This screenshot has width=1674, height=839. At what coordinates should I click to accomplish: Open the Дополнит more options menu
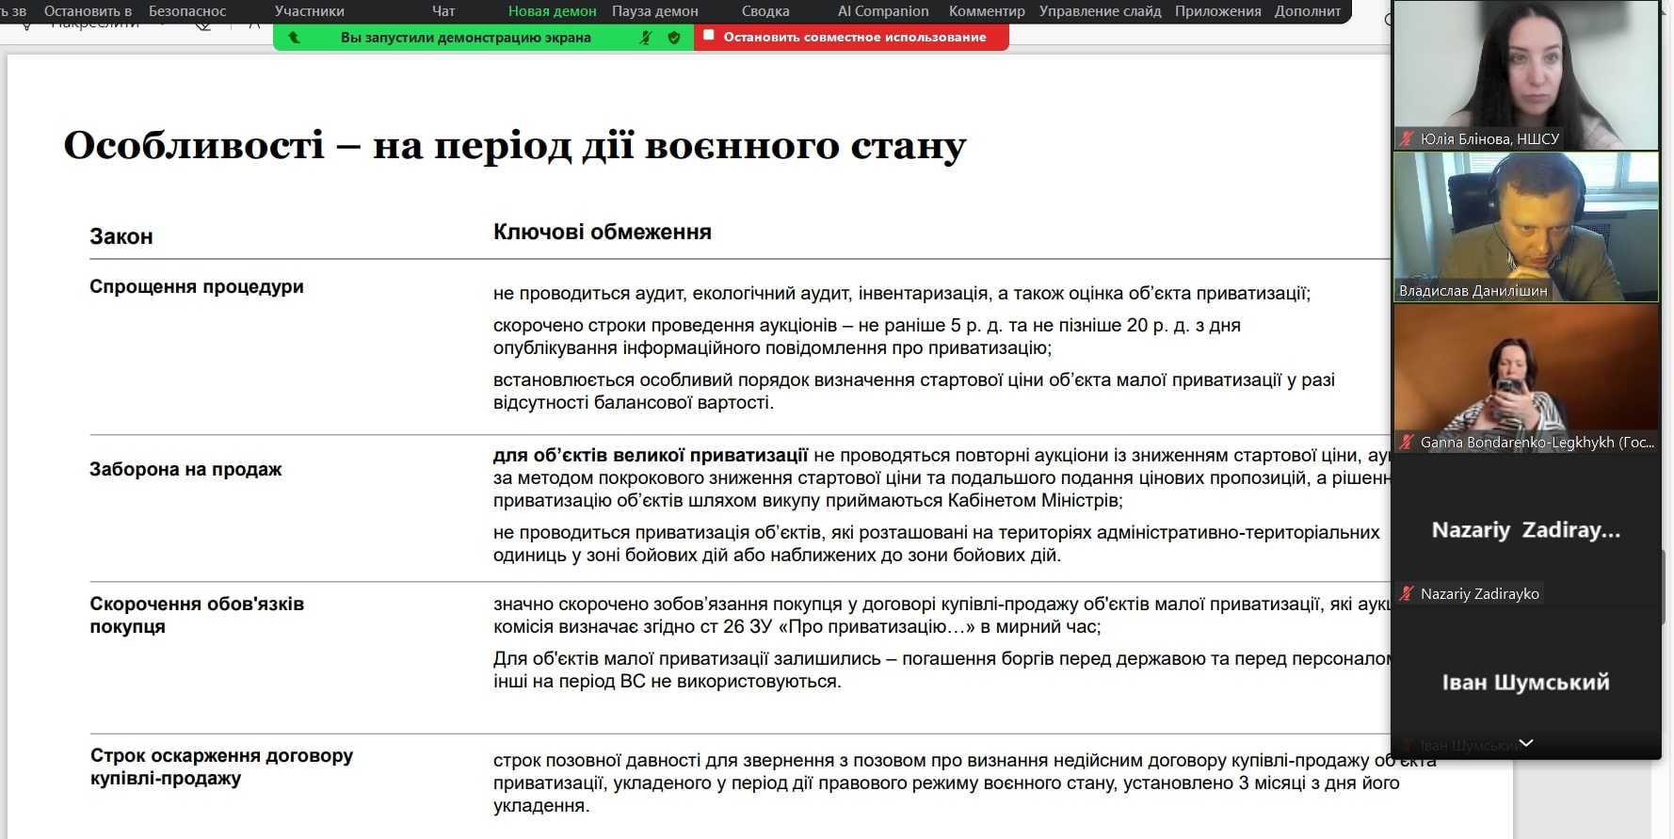[1307, 11]
